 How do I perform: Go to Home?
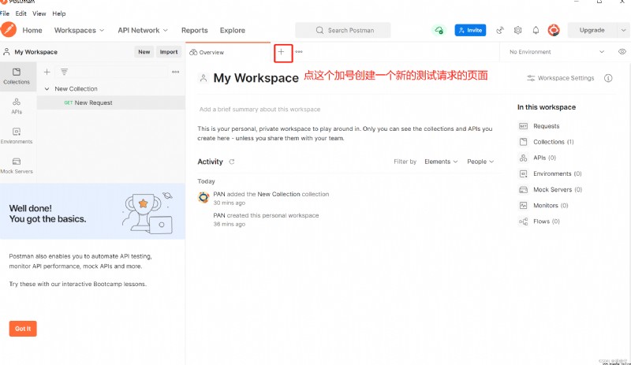tap(32, 30)
